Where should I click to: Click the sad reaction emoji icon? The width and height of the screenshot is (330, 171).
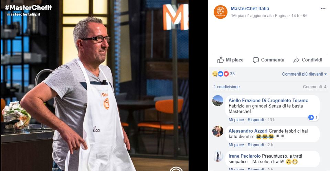point(215,74)
